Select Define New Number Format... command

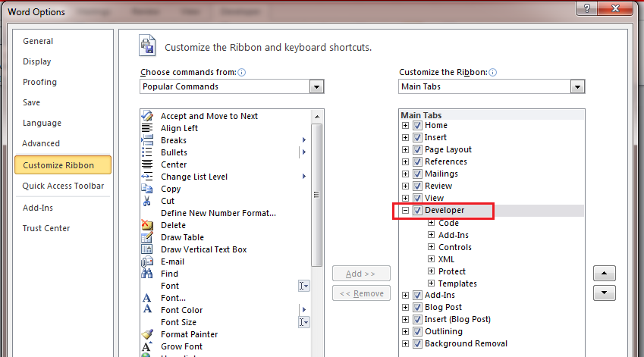(218, 213)
